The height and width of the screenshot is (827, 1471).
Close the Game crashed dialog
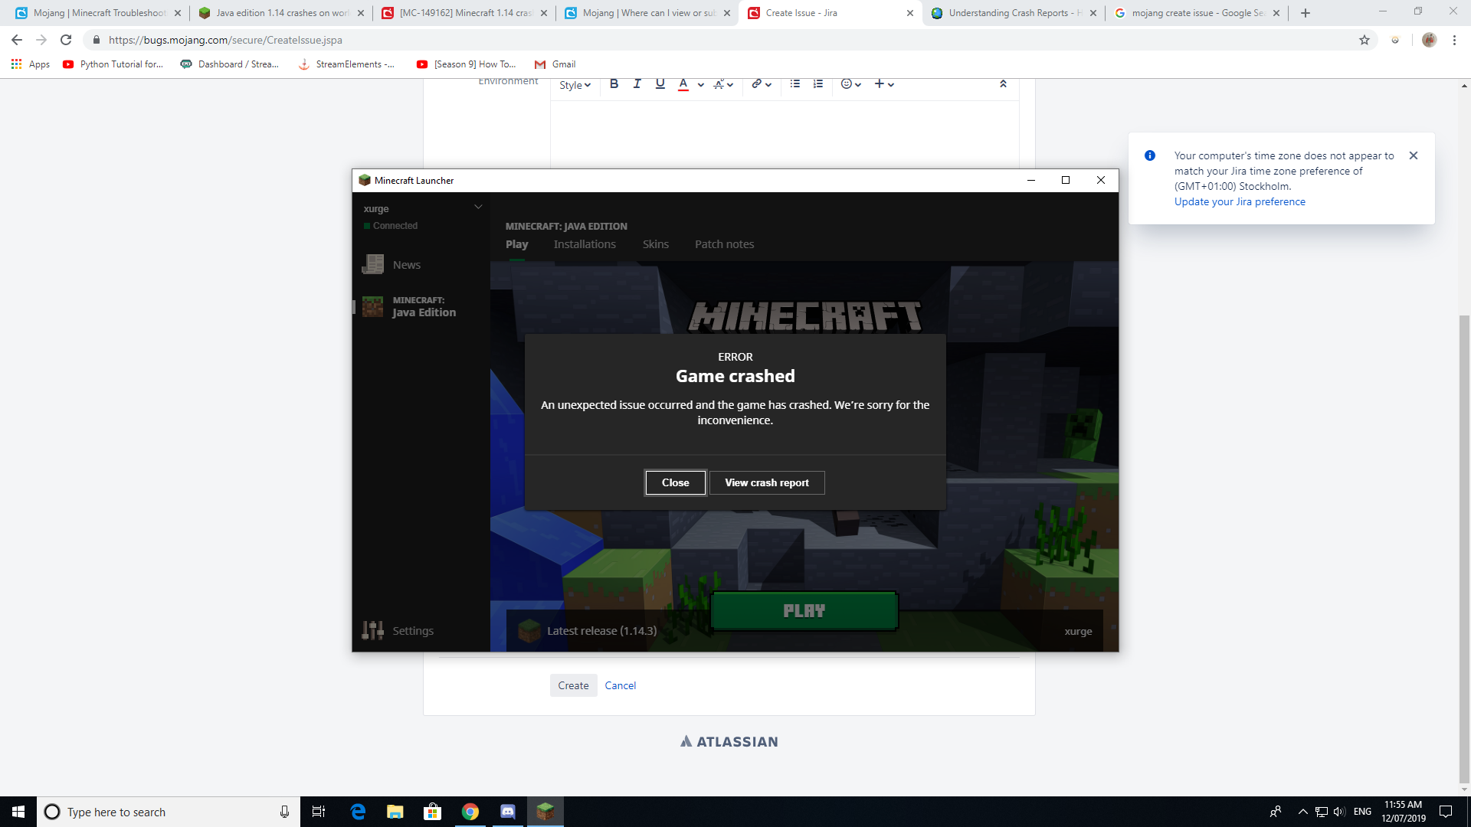pos(675,482)
